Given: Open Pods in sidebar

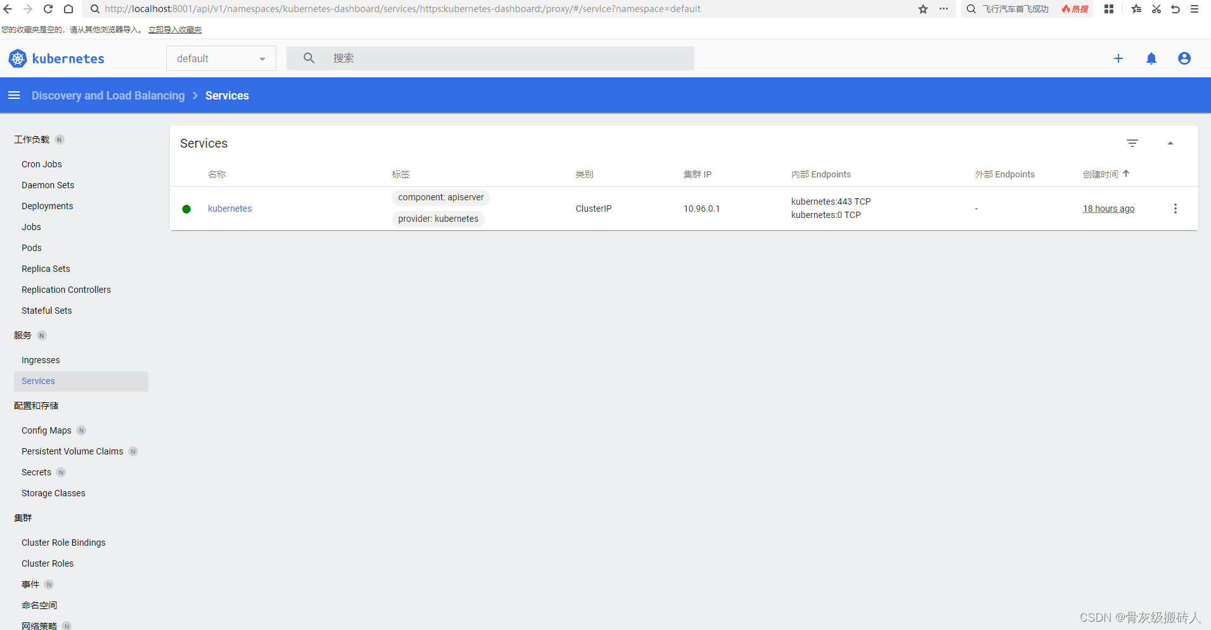Looking at the screenshot, I should pyautogui.click(x=32, y=248).
